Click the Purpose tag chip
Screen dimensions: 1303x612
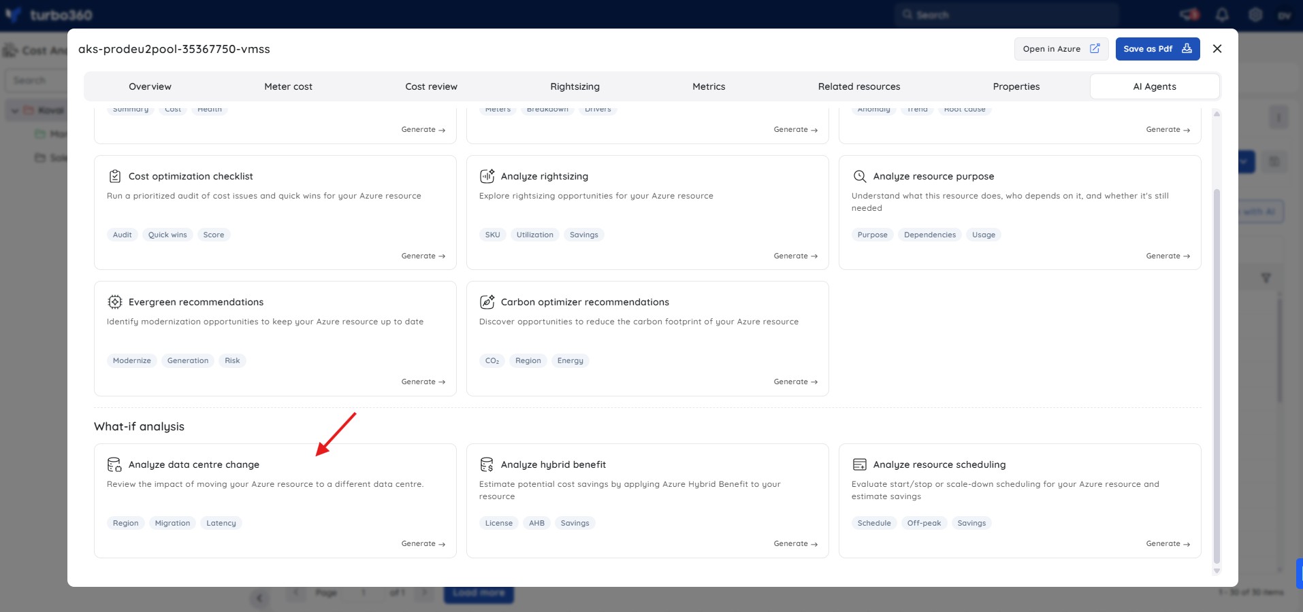(x=873, y=235)
